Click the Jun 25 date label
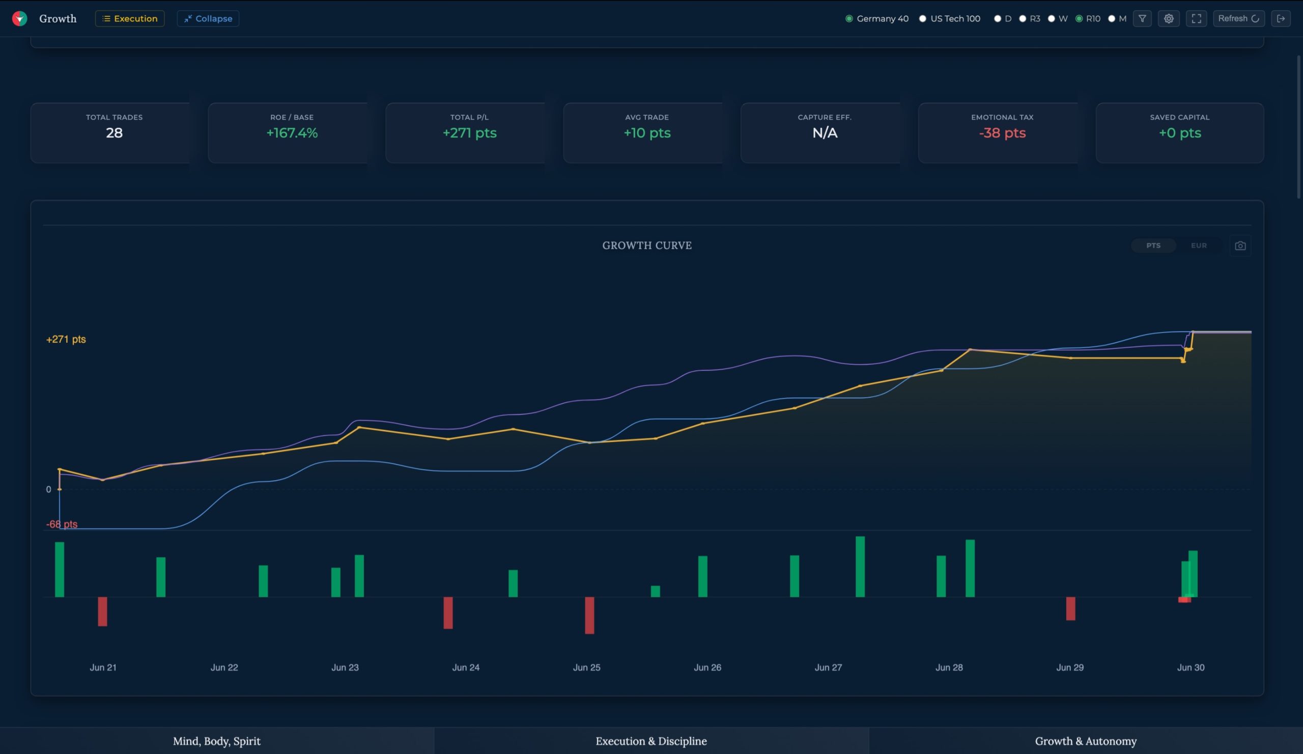The height and width of the screenshot is (754, 1303). [x=587, y=667]
